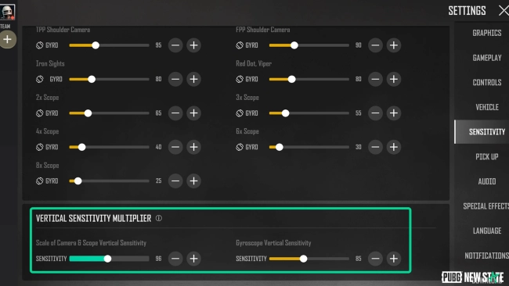
Task: Click the value 30 for 6x Scope
Action: point(359,147)
